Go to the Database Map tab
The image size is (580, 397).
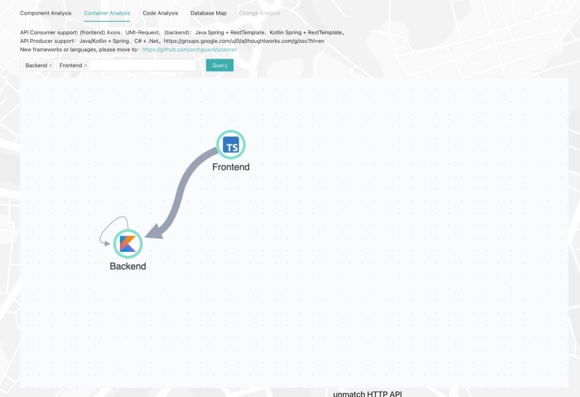[x=208, y=13]
